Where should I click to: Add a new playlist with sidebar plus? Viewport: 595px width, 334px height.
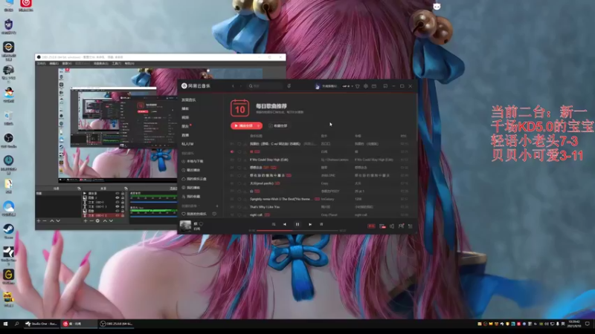pyautogui.click(x=217, y=206)
